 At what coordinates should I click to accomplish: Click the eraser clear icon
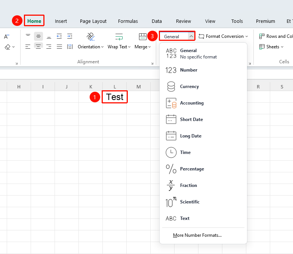(7, 47)
